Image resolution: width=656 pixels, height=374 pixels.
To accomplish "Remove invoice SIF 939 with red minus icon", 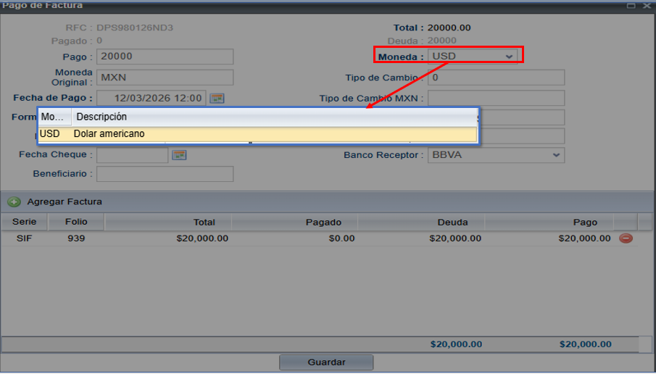I will [626, 238].
